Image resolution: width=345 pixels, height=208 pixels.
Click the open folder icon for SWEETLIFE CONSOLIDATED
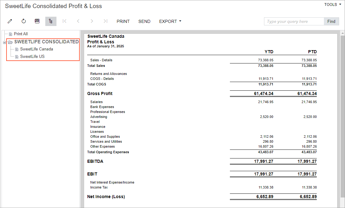pyautogui.click(x=10, y=42)
